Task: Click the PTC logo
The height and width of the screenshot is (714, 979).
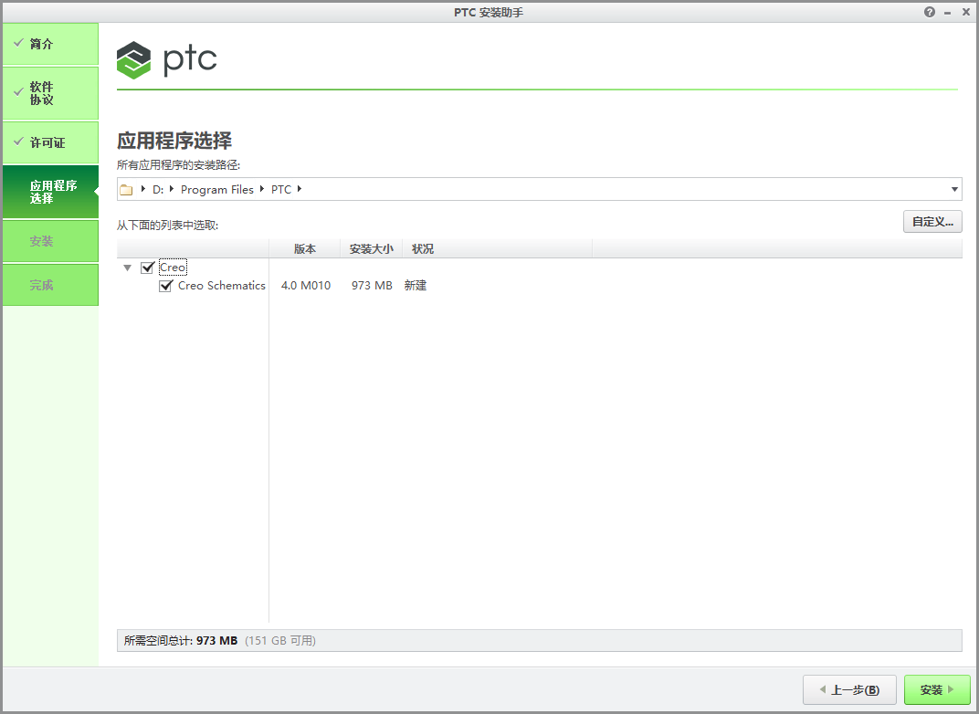Action: pyautogui.click(x=167, y=60)
